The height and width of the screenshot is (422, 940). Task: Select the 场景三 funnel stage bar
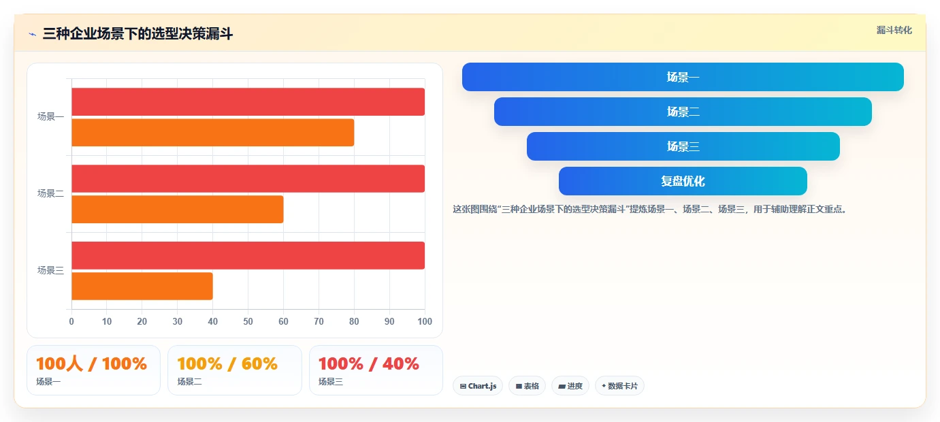[x=683, y=146]
